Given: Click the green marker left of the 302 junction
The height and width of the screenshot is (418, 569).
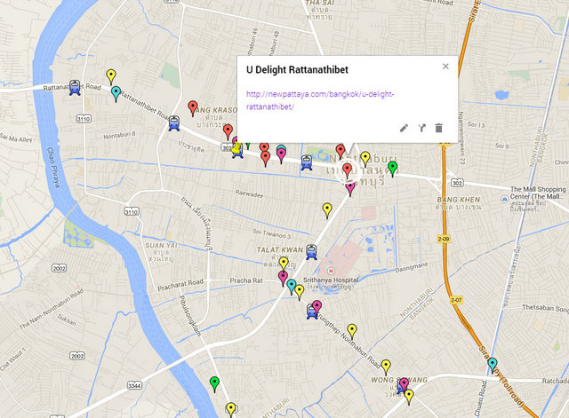Looking at the screenshot, I should pyautogui.click(x=392, y=170).
